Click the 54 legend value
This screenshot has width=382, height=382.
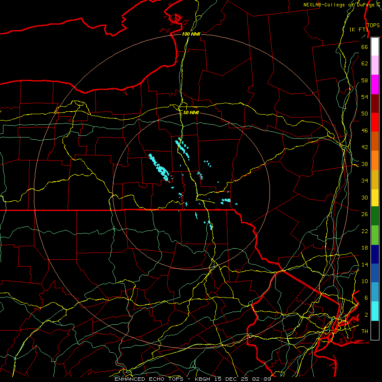pos(365,97)
